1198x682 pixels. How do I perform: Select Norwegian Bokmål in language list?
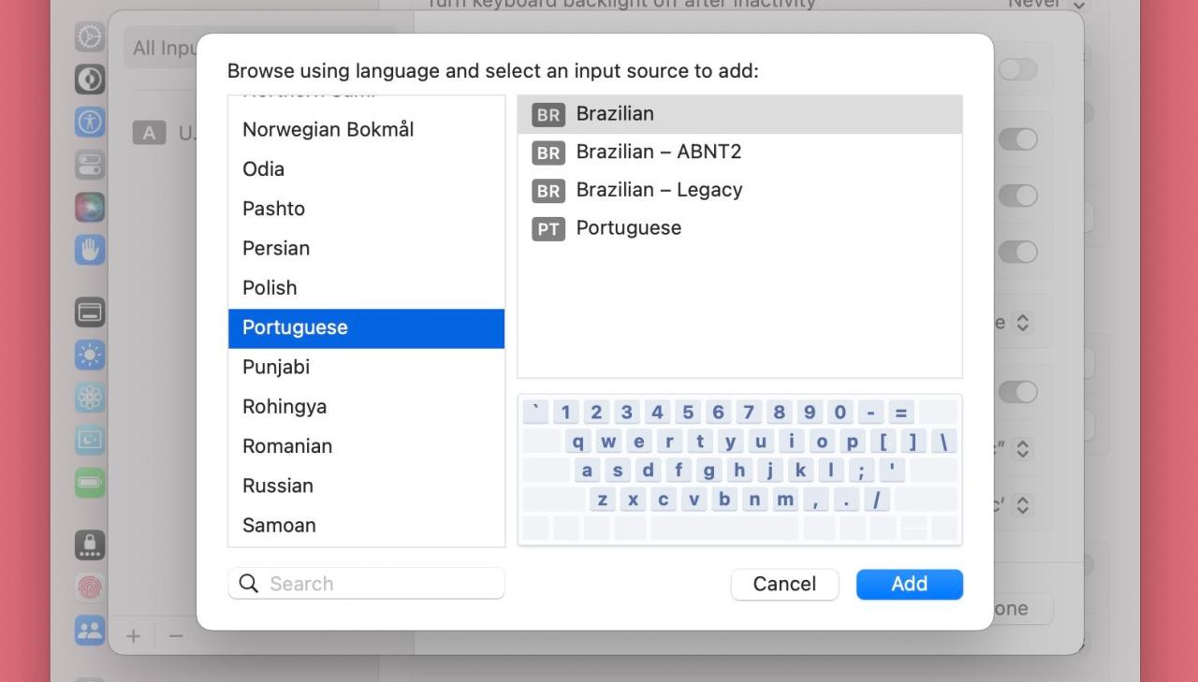(x=366, y=129)
